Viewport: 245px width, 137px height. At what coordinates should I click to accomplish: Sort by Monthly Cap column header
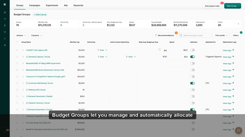pyautogui.click(x=75, y=42)
